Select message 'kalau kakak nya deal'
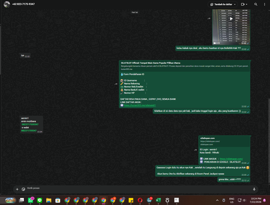 (x=213, y=49)
